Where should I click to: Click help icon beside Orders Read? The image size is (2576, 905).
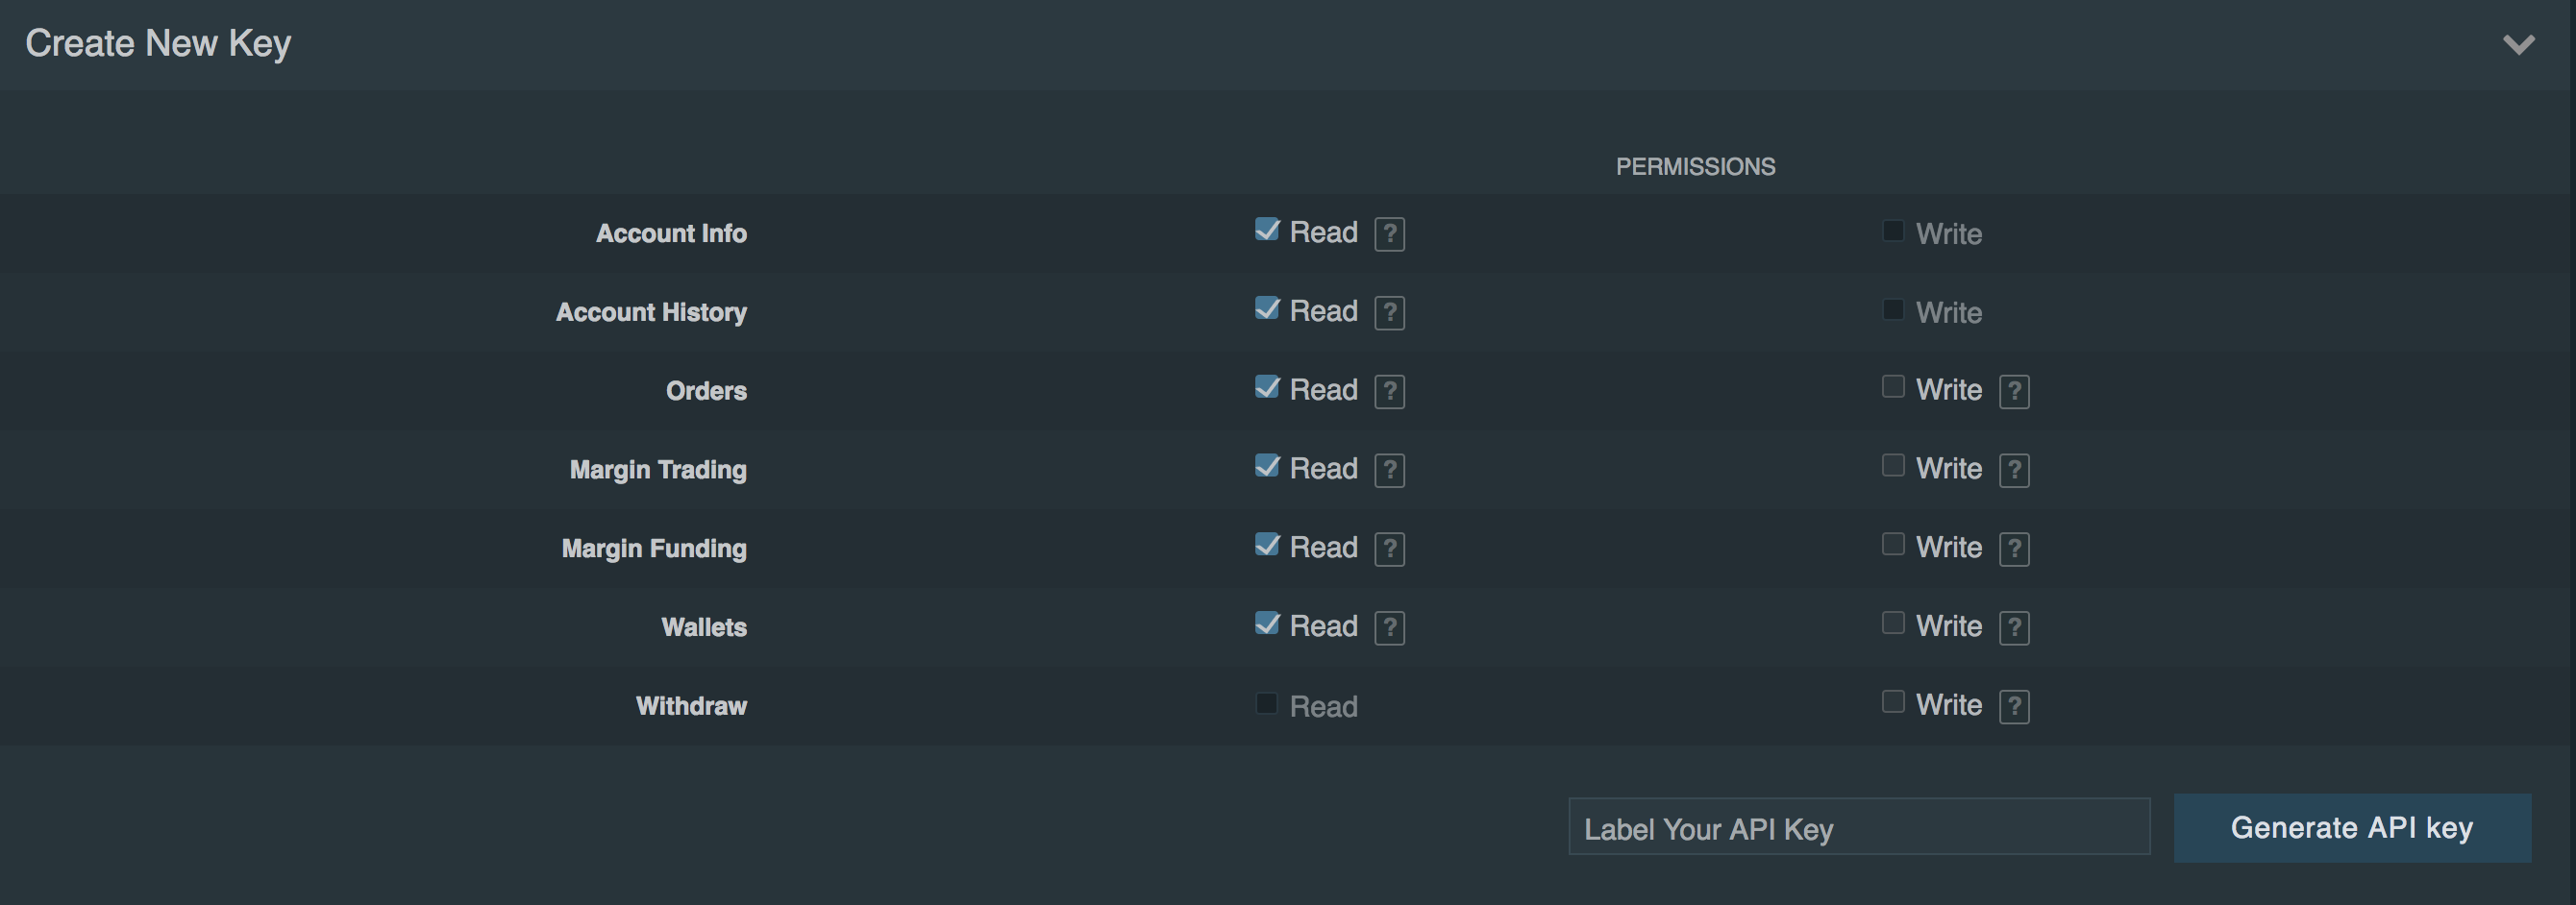(x=1389, y=391)
